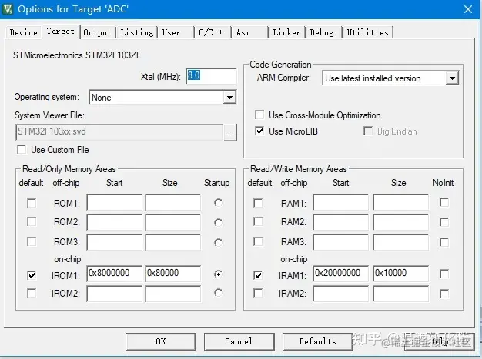482x359 pixels.
Task: Enable NoInit for IRAM1
Action: [444, 274]
